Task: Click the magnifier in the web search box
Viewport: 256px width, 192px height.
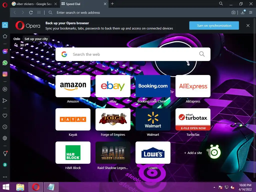Action: [202, 54]
